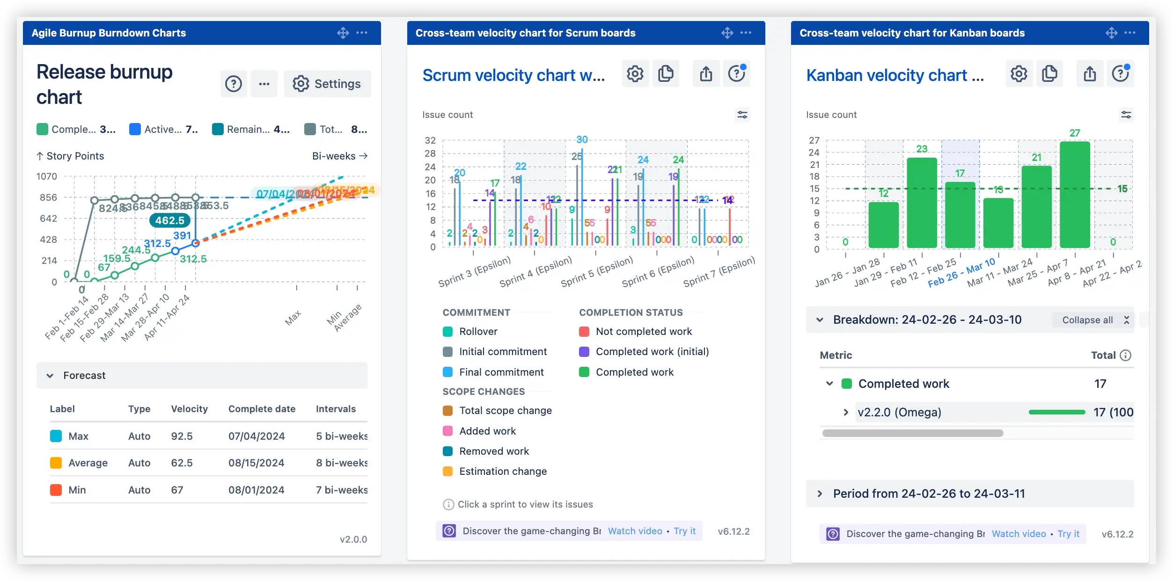Click the Scrum velocity chart copy icon
This screenshot has height=581, width=1173.
[666, 74]
